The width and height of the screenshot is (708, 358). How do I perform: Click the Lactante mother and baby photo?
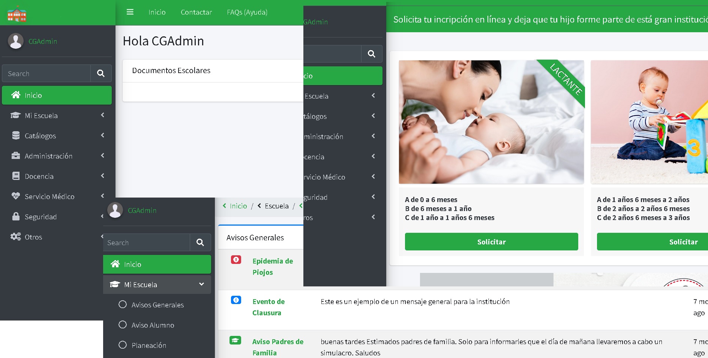pyautogui.click(x=491, y=122)
